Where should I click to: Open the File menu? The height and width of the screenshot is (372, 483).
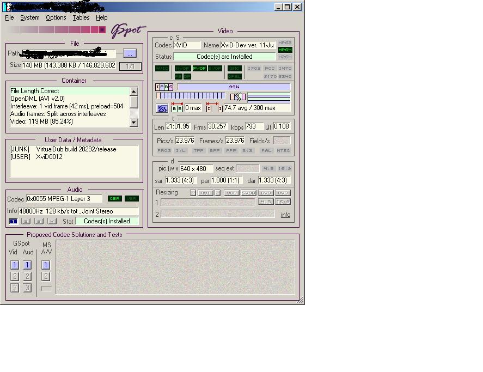[9, 17]
